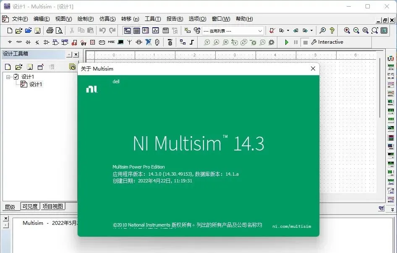This screenshot has height=253, width=397.
Task: Open Forward annotate dropdown arrow
Action: [312, 31]
